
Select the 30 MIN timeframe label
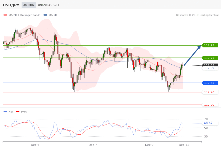tap(29, 5)
